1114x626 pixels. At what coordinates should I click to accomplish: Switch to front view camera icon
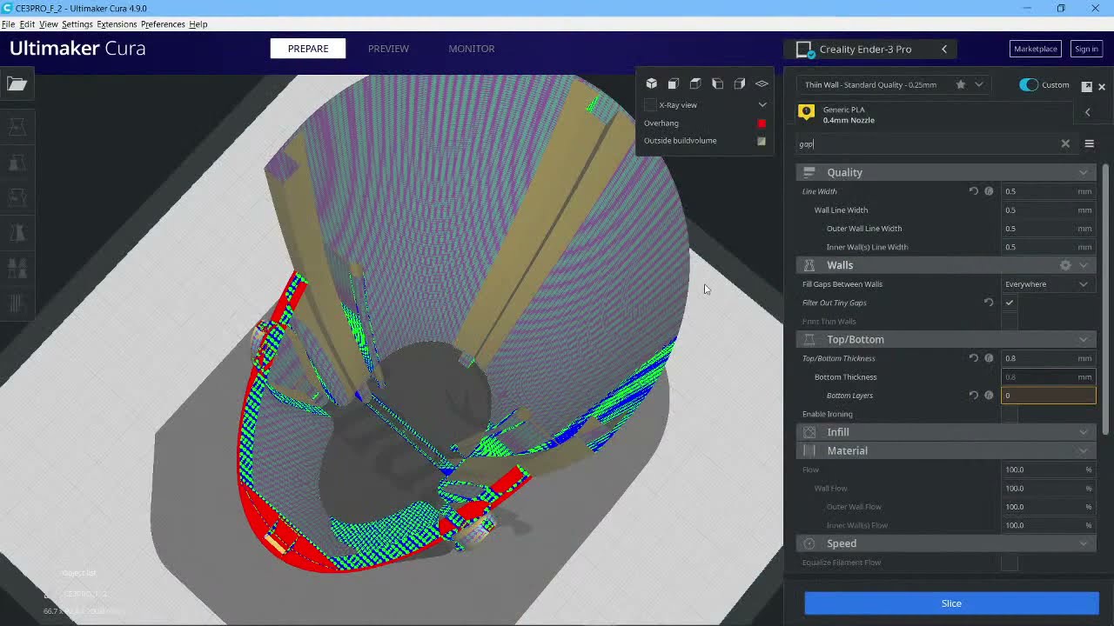tap(673, 83)
